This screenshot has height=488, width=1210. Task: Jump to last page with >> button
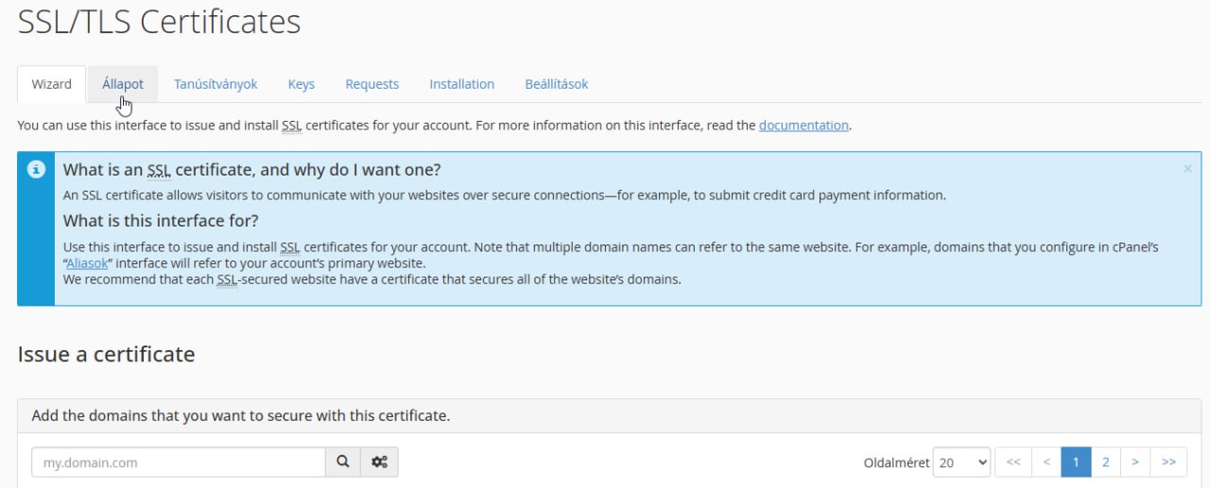[1169, 463]
